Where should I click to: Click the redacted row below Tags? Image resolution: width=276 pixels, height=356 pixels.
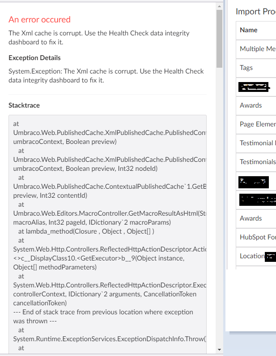(256, 87)
